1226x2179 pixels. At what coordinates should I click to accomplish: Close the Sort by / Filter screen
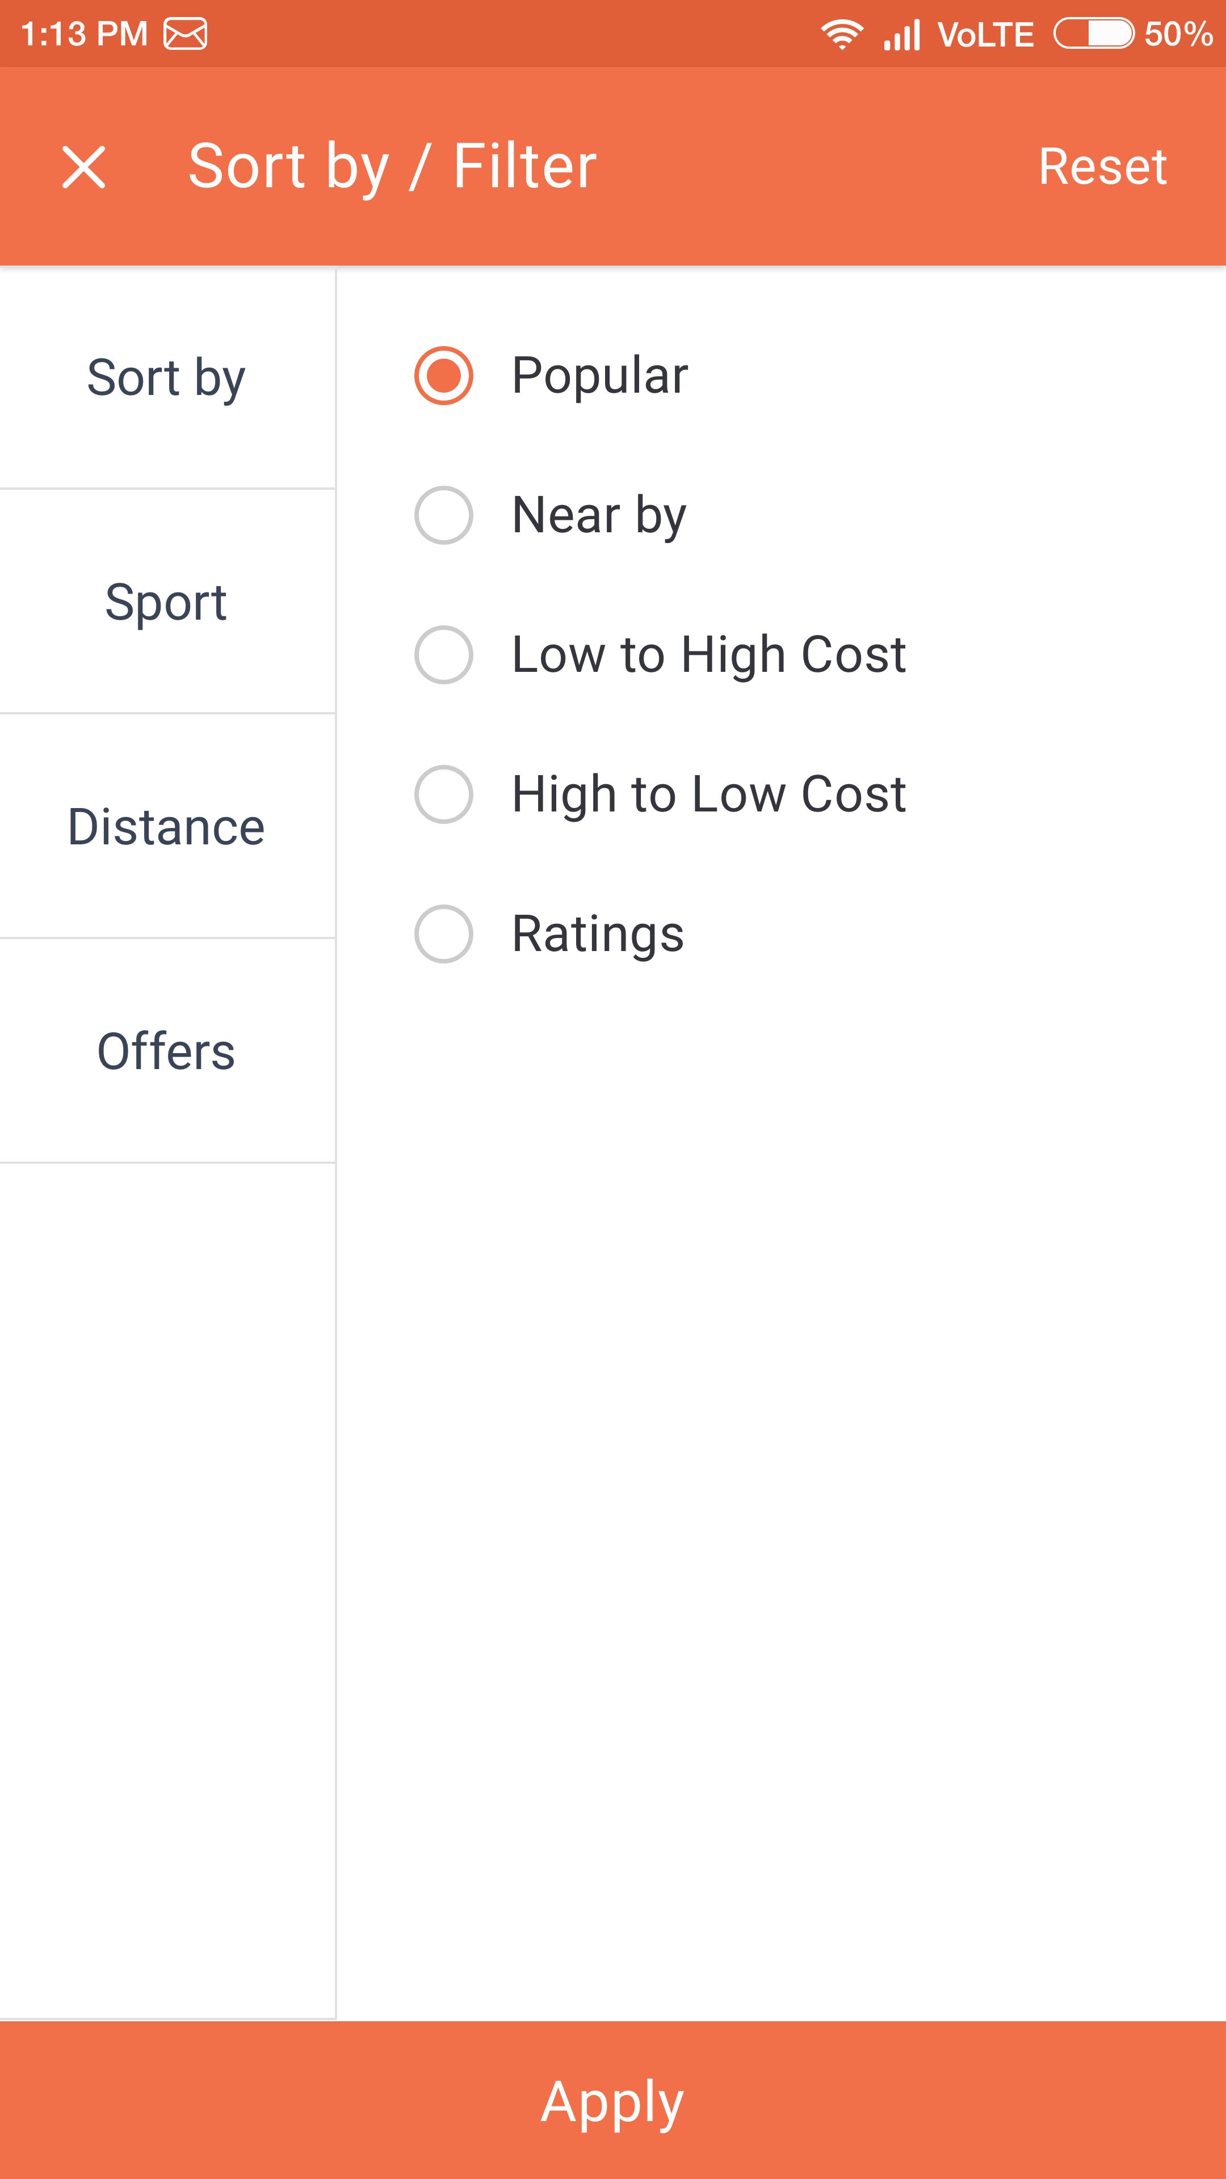[84, 167]
